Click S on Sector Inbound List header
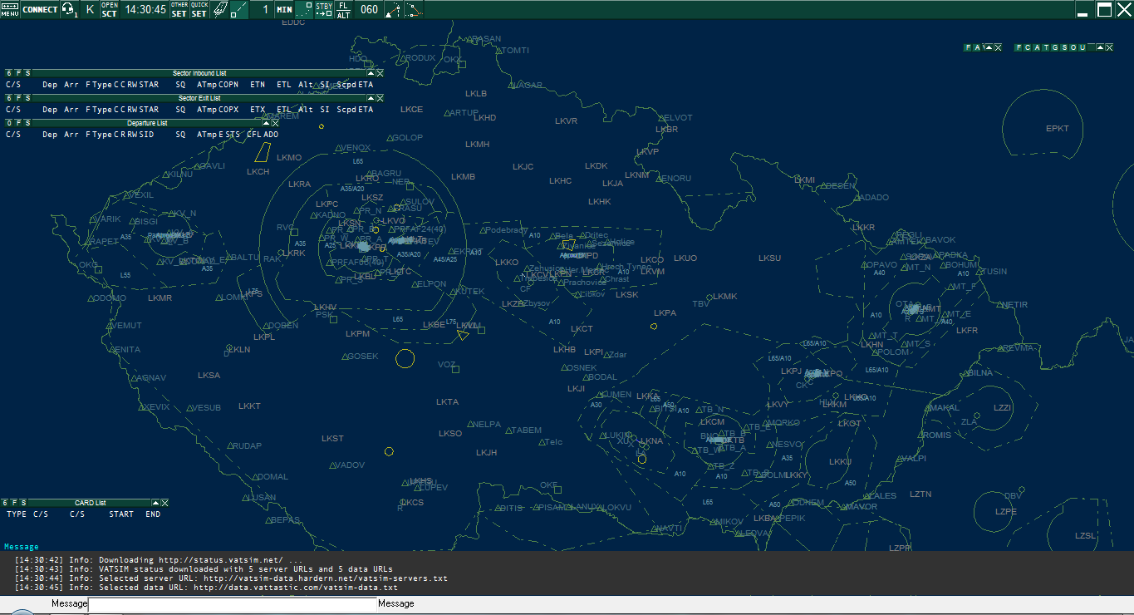Screen dimensions: 1134x615 tap(27, 73)
